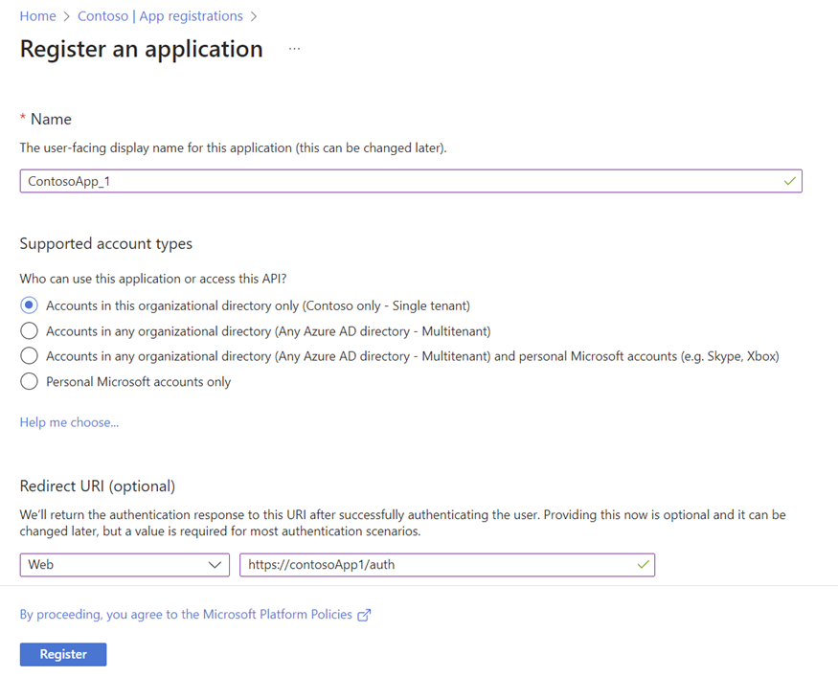Click the green checkmark in the Redirect URI field
This screenshot has width=838, height=677.
pos(643,565)
